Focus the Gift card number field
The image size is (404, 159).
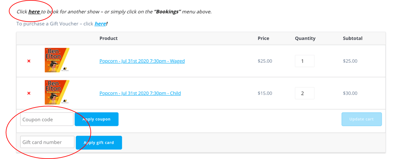[47, 142]
